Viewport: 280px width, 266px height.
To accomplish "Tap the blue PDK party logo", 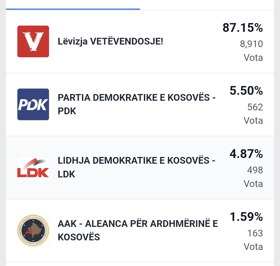I will tap(33, 104).
